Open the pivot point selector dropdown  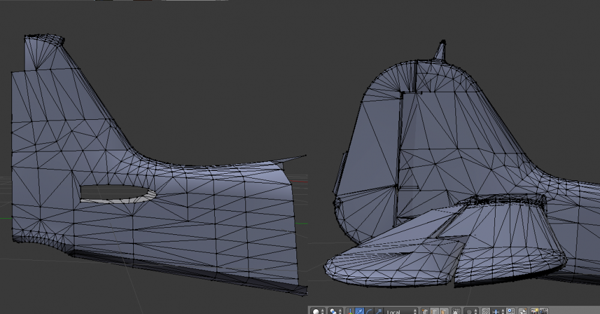(334, 311)
